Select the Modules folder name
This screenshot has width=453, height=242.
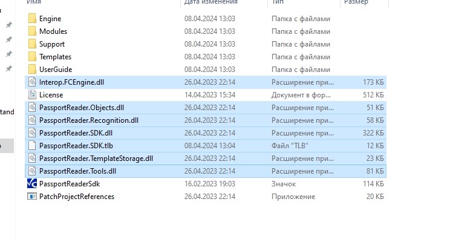[53, 31]
